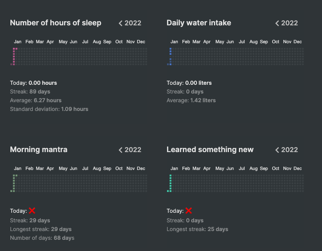
Task: Show previous year for Morning mantra
Action: coord(120,150)
